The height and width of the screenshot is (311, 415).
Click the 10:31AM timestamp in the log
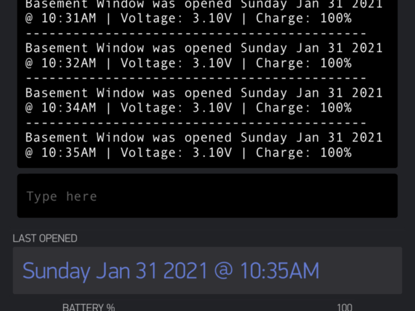(69, 18)
